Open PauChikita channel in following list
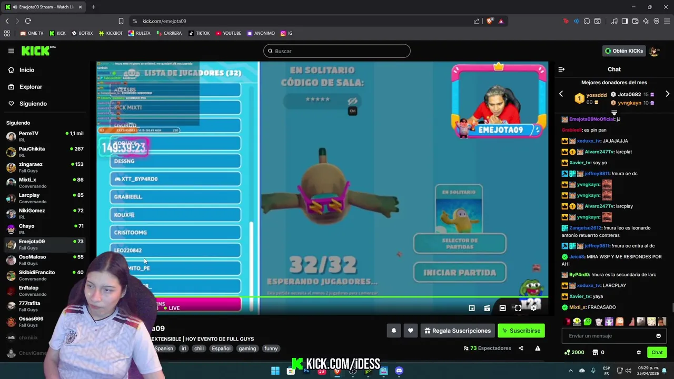Viewport: 674px width, 379px height. point(45,152)
